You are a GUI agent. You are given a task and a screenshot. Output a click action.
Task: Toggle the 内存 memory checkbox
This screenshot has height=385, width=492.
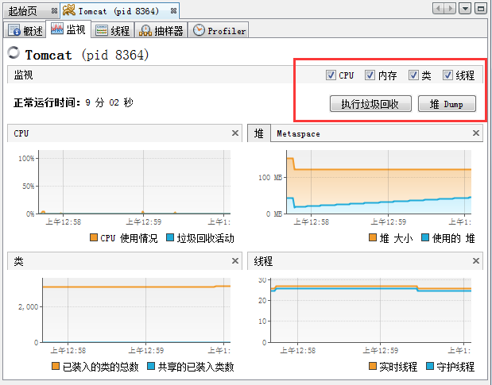[370, 75]
